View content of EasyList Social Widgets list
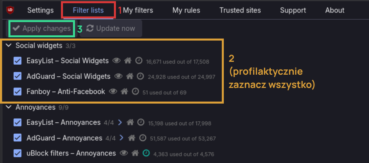 [117, 61]
